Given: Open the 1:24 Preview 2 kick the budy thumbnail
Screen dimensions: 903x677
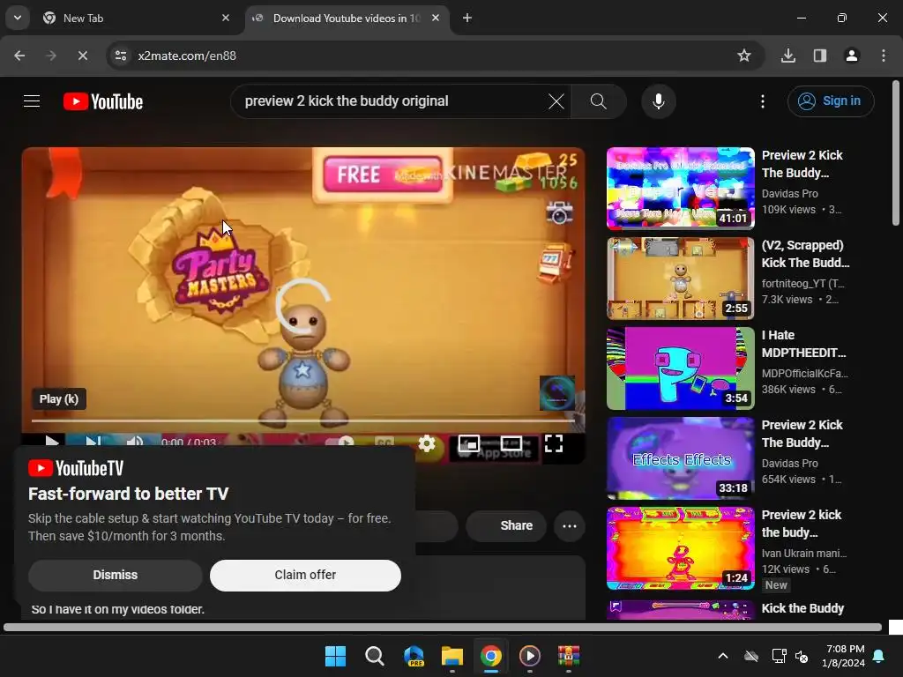Looking at the screenshot, I should coord(680,548).
